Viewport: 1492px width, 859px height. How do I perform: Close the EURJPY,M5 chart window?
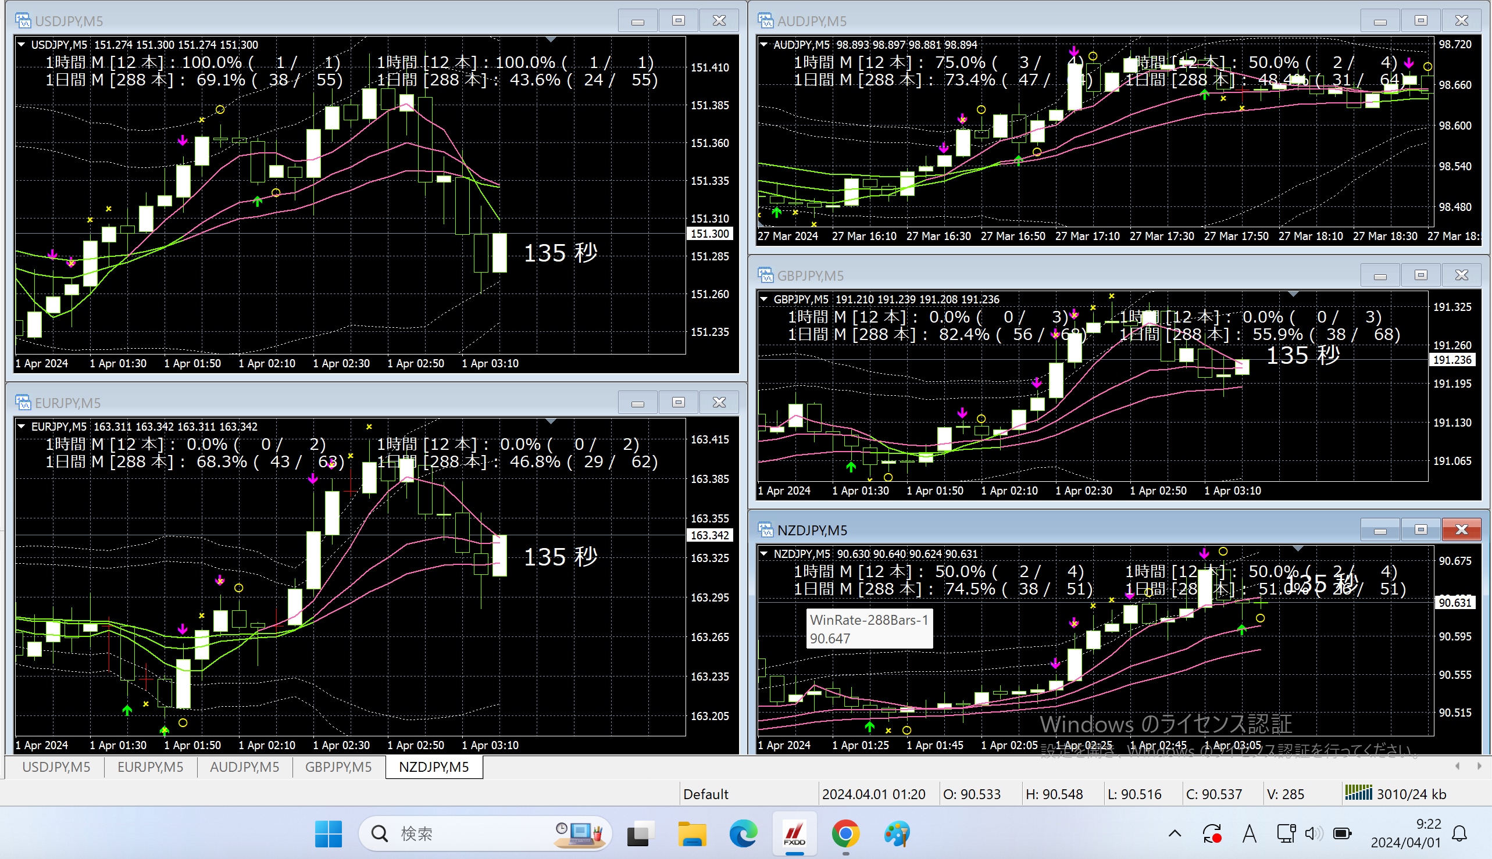(719, 402)
